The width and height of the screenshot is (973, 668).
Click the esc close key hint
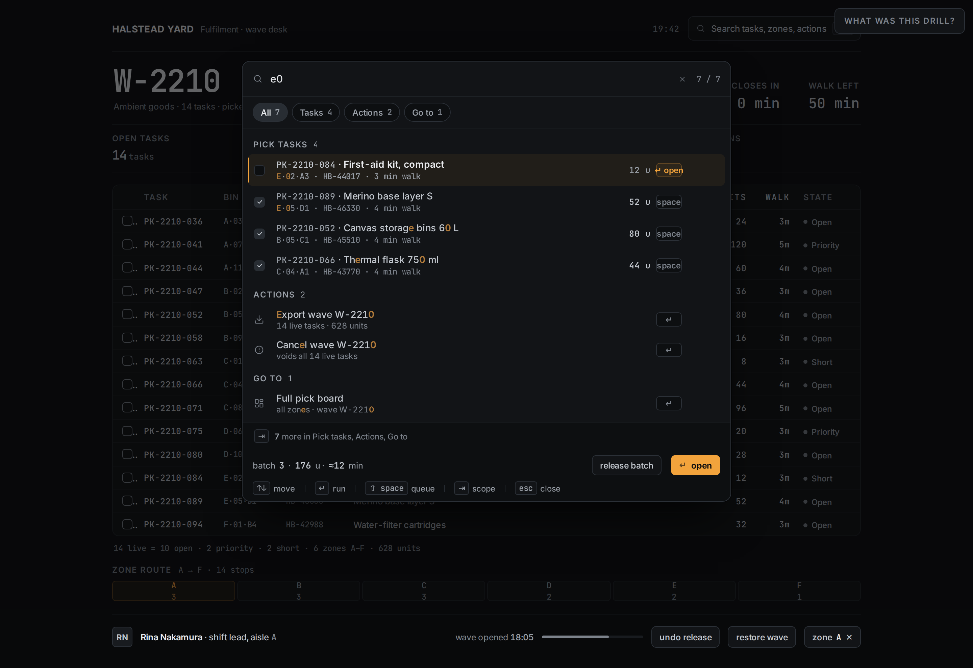pos(526,488)
